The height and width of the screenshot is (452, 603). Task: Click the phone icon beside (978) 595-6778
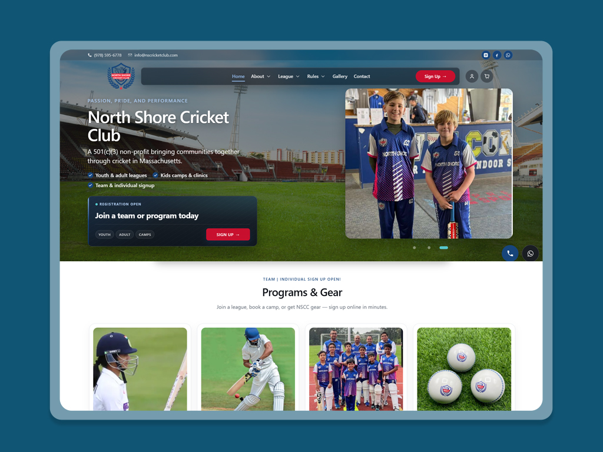(90, 55)
